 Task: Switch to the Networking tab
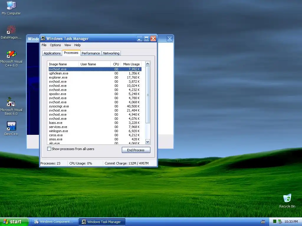pos(111,53)
